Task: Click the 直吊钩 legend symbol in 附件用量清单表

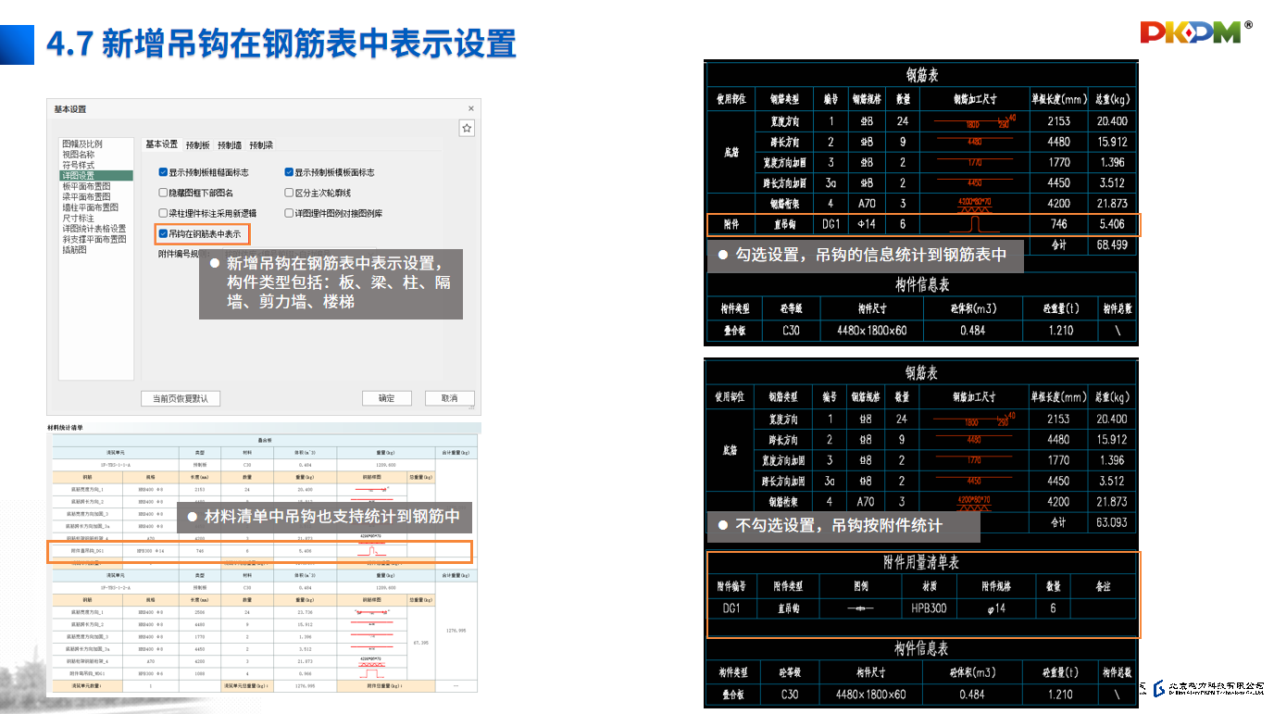Action: click(x=860, y=608)
